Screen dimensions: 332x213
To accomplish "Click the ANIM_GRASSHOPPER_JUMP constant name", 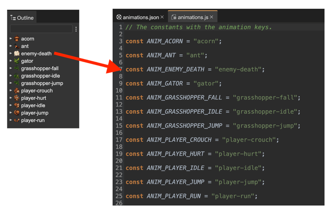I will pyautogui.click(x=184, y=126).
